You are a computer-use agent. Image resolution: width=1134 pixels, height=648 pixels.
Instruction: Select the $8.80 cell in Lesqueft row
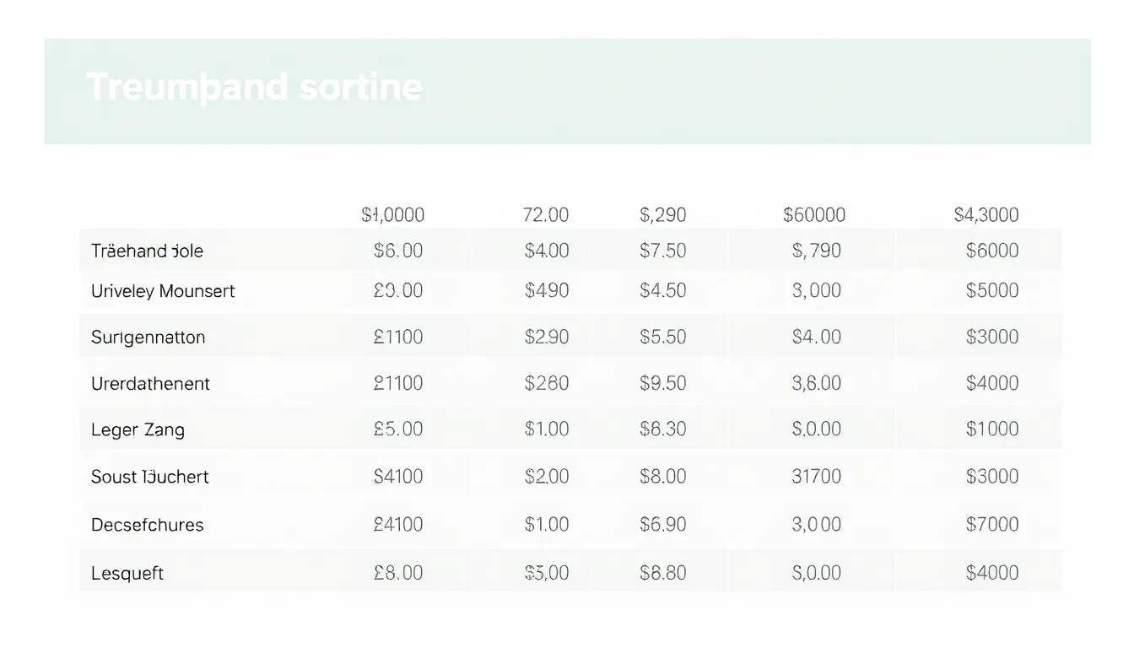[663, 573]
